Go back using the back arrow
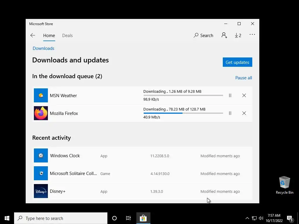Screen dimensions: 299x224 point(33,35)
